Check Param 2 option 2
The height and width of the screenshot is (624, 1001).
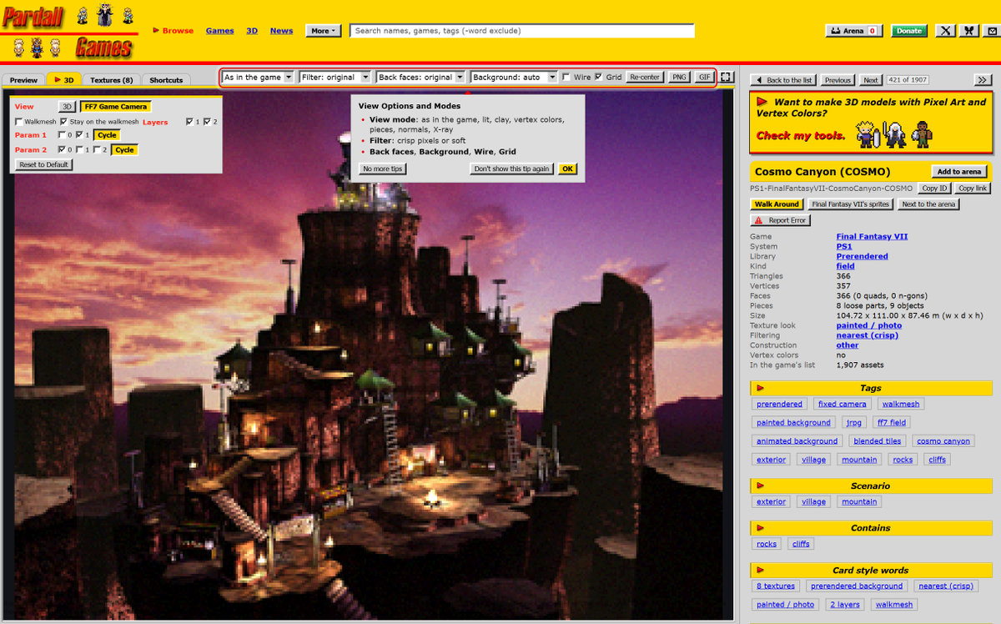tap(97, 149)
